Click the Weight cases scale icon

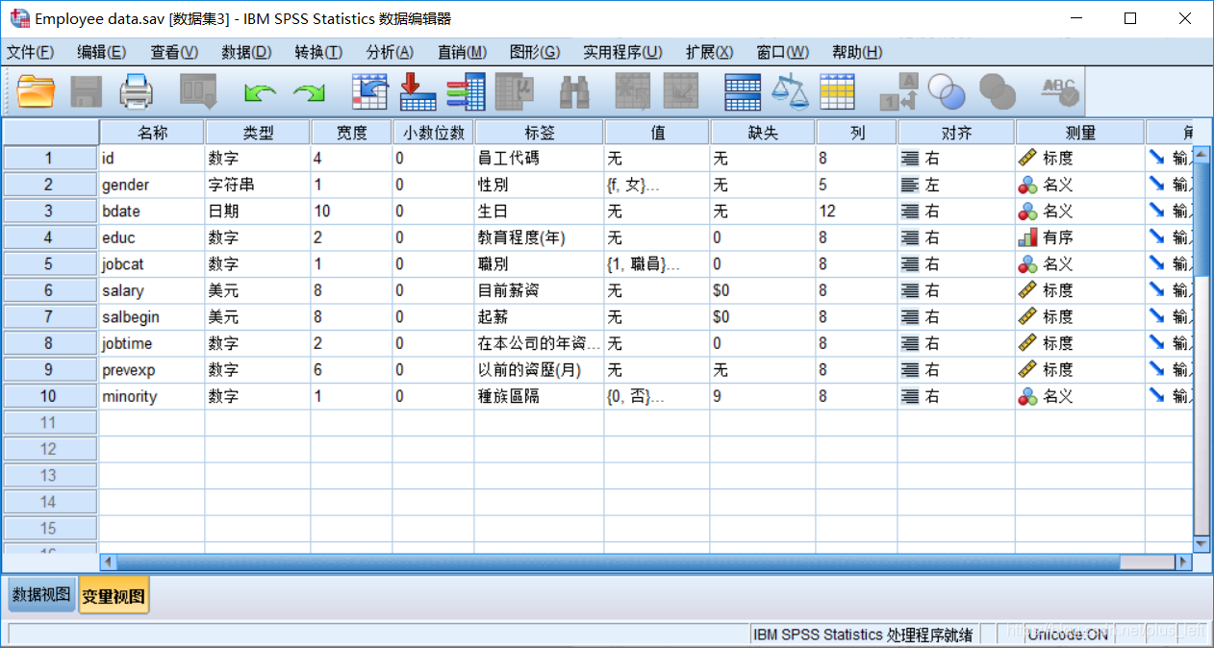pos(790,91)
